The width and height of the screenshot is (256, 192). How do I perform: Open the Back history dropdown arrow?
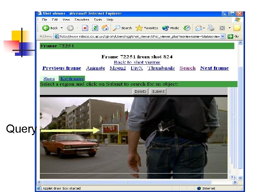point(62,28)
